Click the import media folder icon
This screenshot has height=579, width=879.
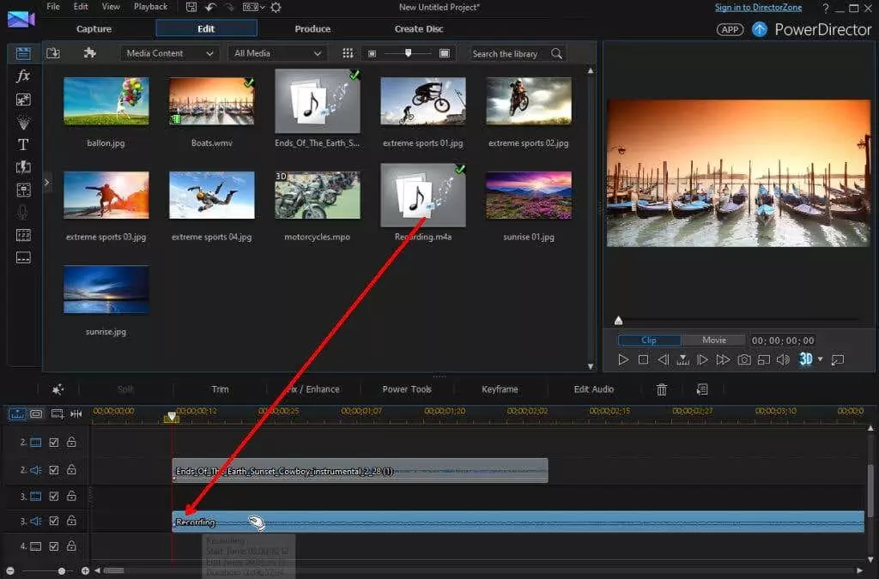[53, 53]
